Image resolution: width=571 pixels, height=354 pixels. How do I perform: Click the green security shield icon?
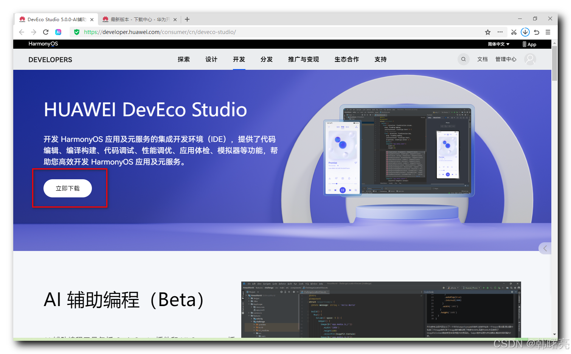tap(77, 32)
